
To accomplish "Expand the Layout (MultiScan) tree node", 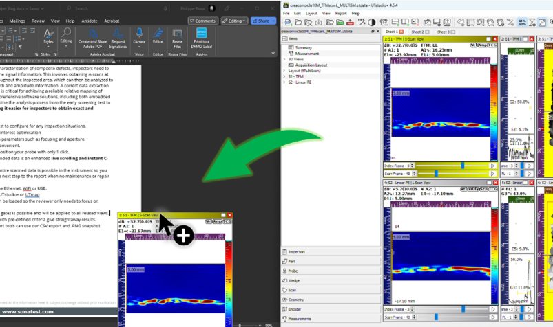I will [284, 71].
